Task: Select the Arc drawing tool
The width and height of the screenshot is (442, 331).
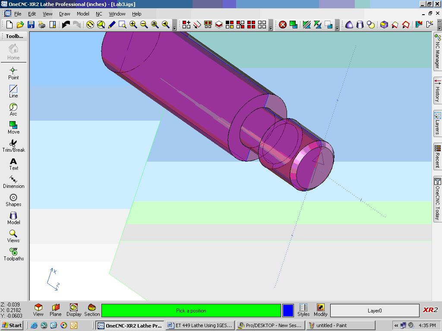Action: click(x=13, y=109)
